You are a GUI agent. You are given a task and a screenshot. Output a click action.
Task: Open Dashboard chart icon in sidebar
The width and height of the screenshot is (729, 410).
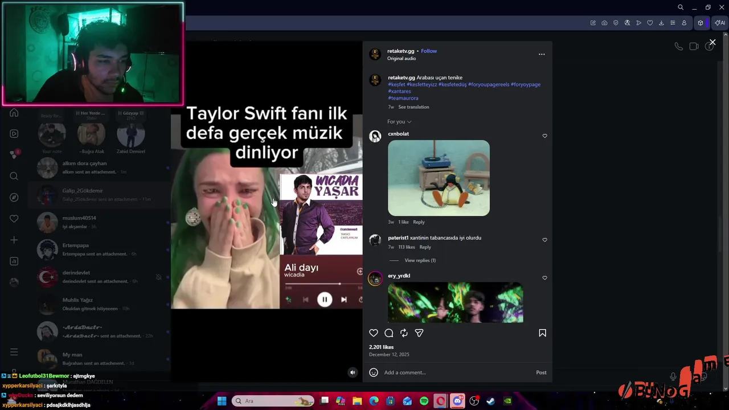click(14, 261)
